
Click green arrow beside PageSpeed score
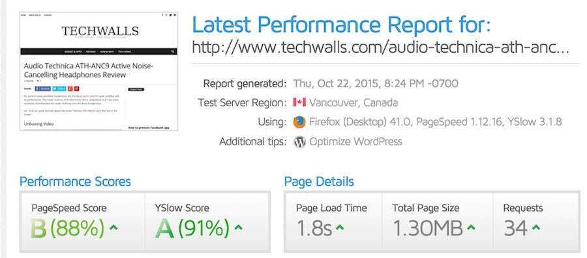(113, 227)
